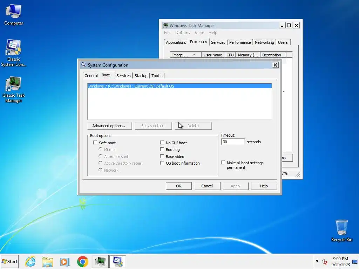Select Alternate shell radio option
Image resolution: width=359 pixels, height=269 pixels.
pos(100,156)
